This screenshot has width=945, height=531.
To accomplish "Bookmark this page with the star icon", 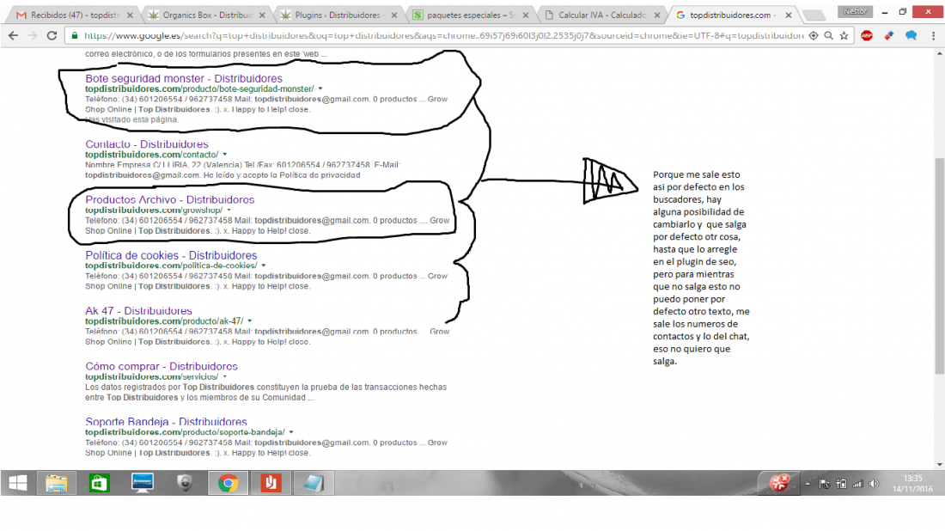I will pyautogui.click(x=844, y=35).
